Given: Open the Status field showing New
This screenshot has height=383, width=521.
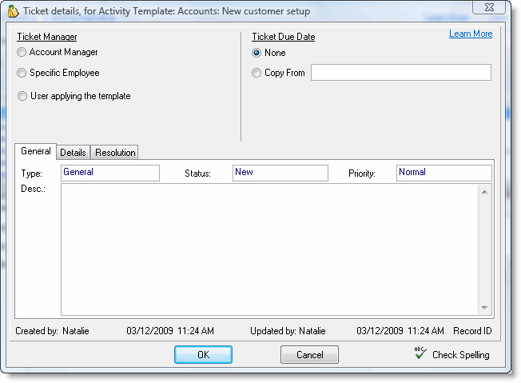Looking at the screenshot, I should click(280, 173).
